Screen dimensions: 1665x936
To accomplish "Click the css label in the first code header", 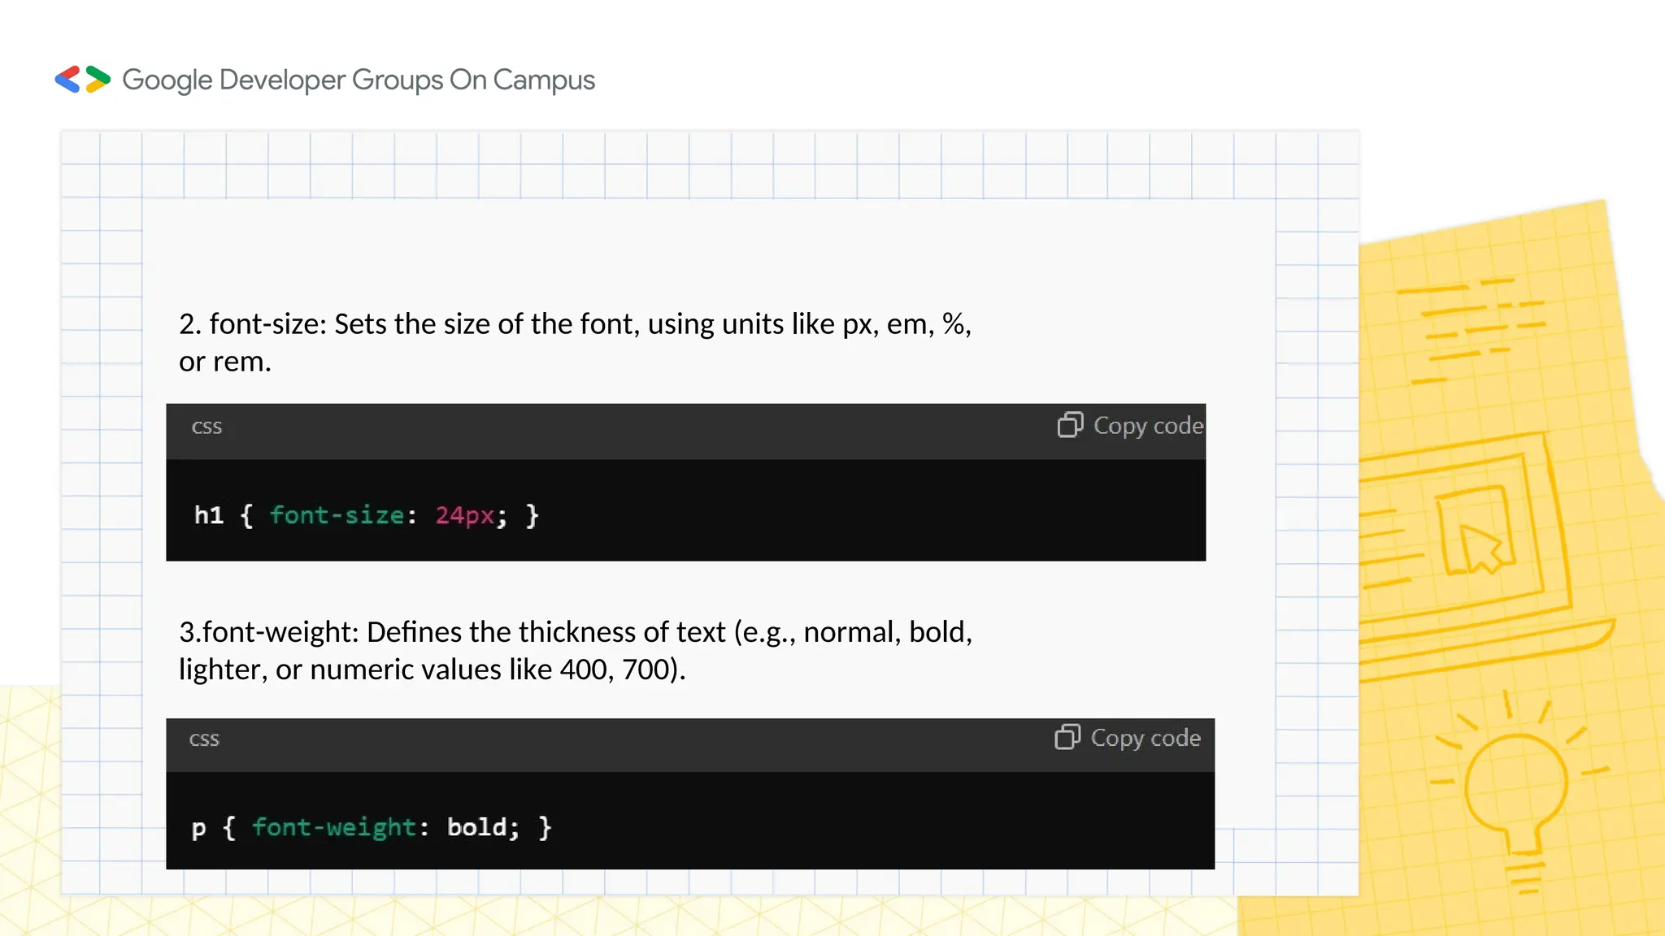I will click(206, 427).
